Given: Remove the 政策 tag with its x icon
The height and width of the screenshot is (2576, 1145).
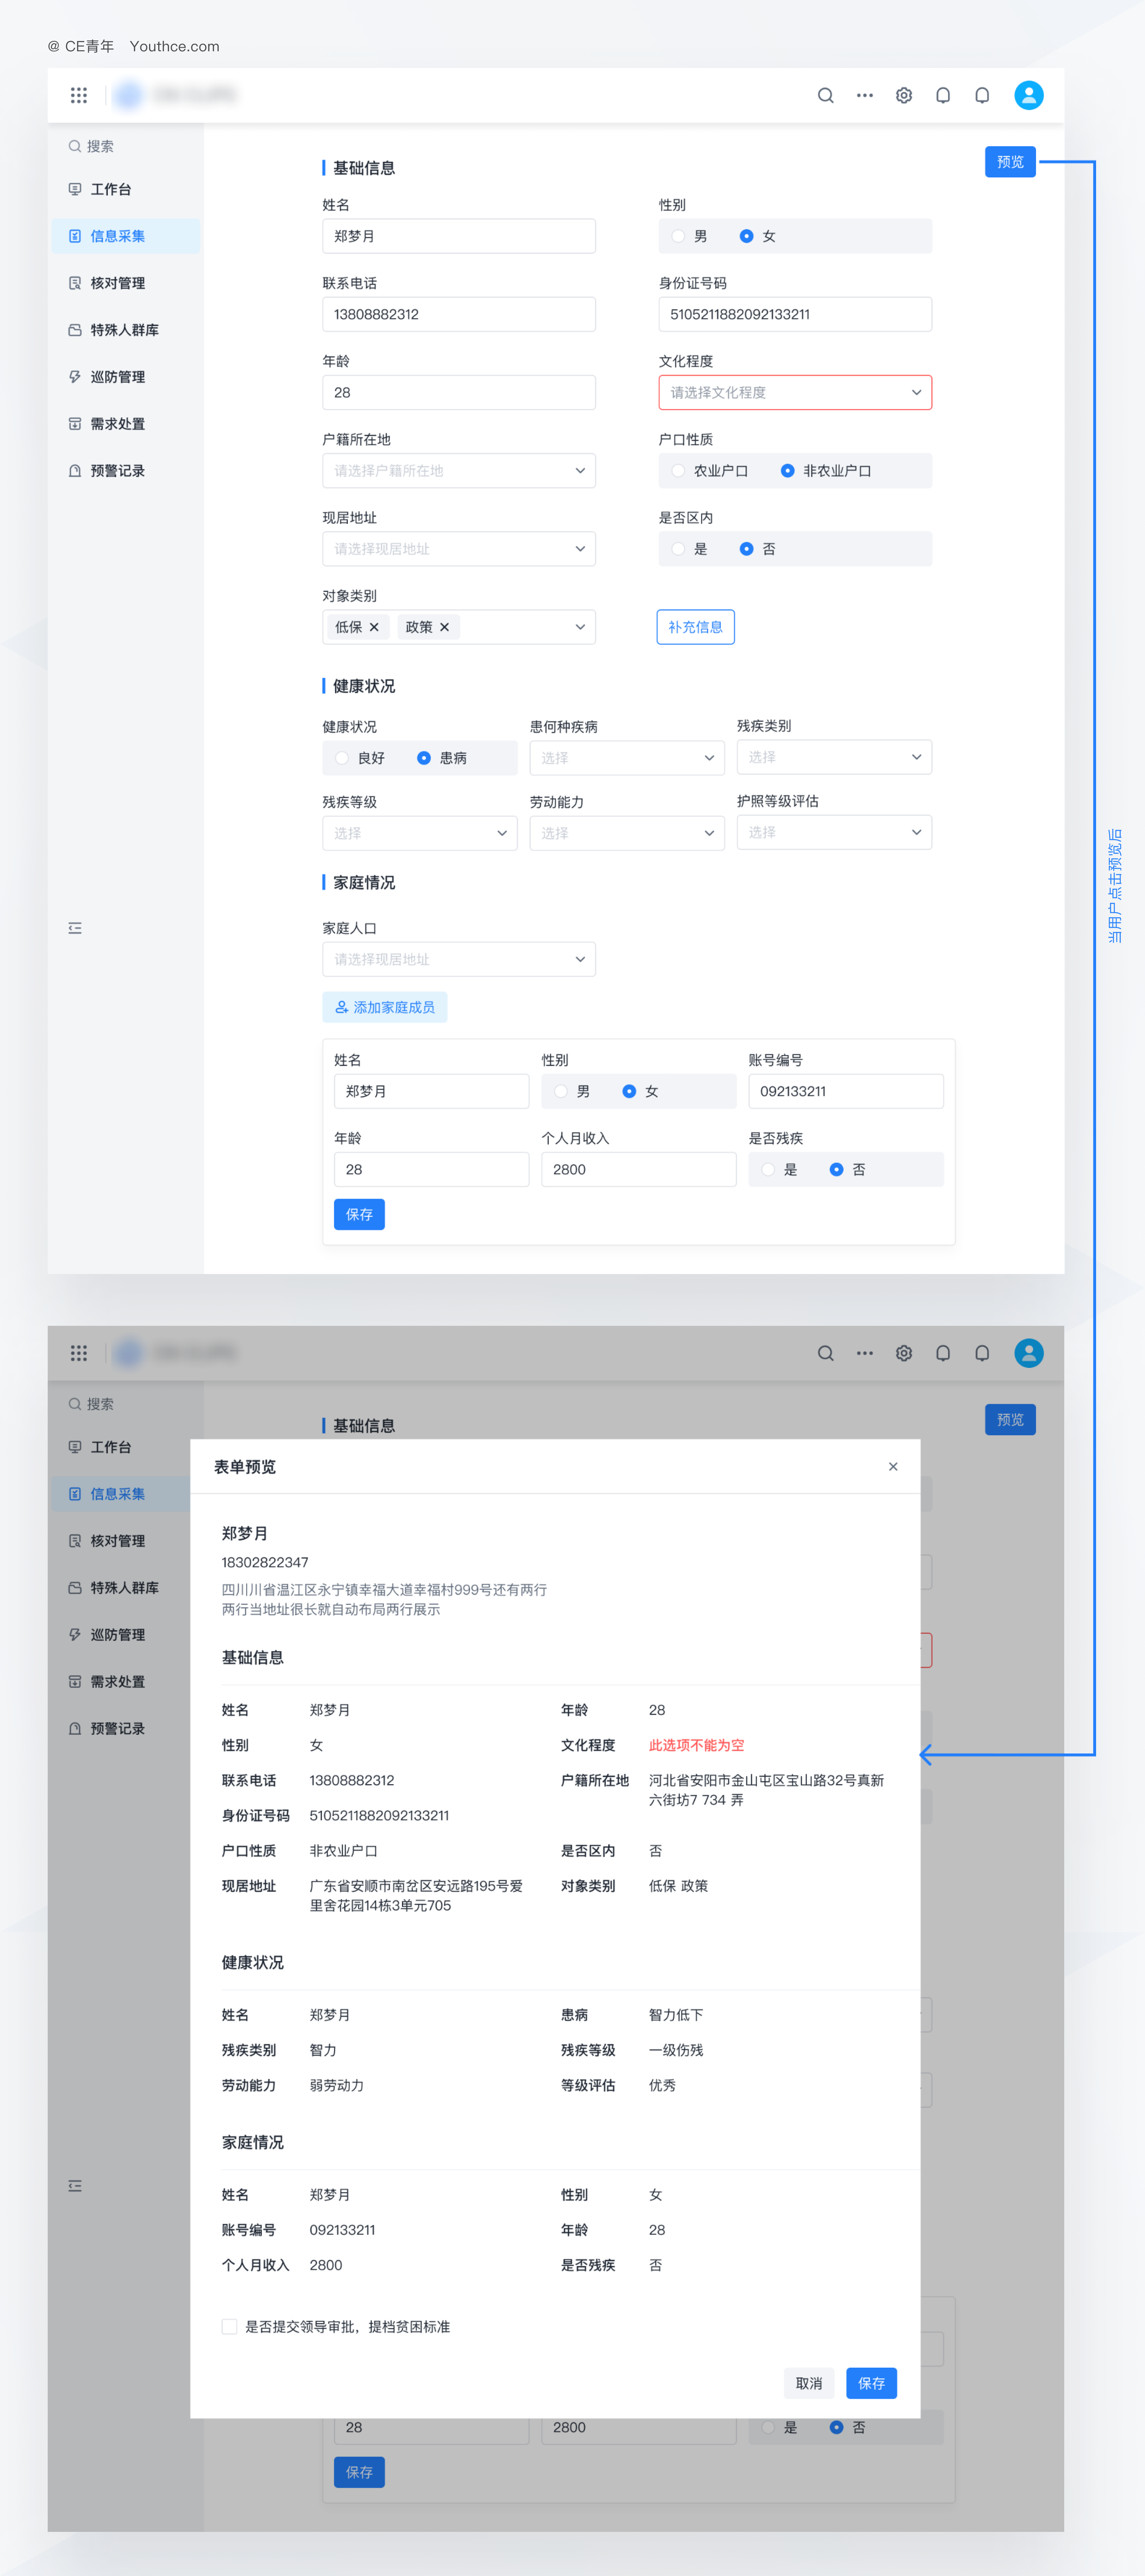Looking at the screenshot, I should (x=445, y=627).
